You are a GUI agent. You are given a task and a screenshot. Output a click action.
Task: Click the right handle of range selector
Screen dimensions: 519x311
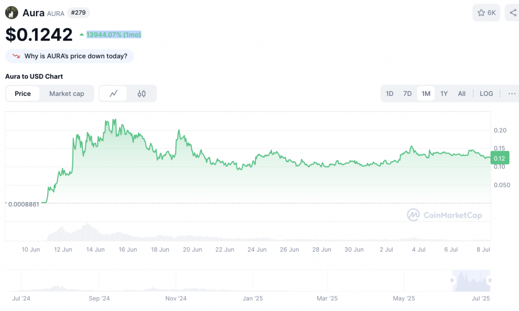[x=490, y=281]
